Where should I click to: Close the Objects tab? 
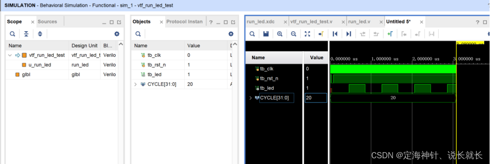pyautogui.click(x=161, y=22)
